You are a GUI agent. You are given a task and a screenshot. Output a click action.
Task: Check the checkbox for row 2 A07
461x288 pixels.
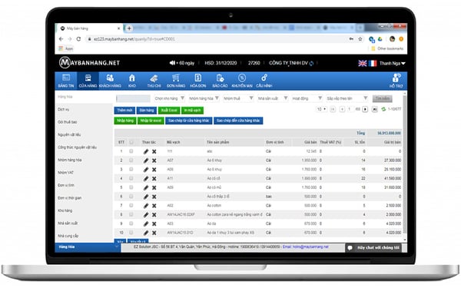click(131, 161)
